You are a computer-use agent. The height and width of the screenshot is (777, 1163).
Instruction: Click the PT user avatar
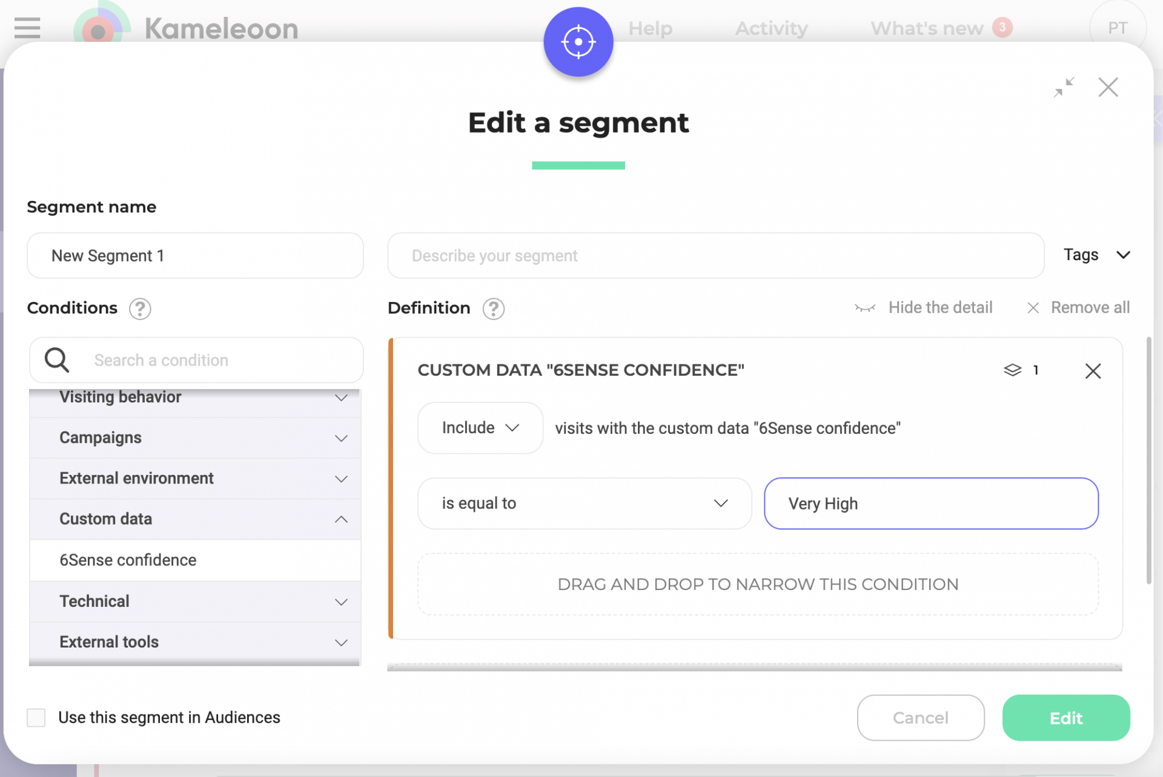[1117, 28]
